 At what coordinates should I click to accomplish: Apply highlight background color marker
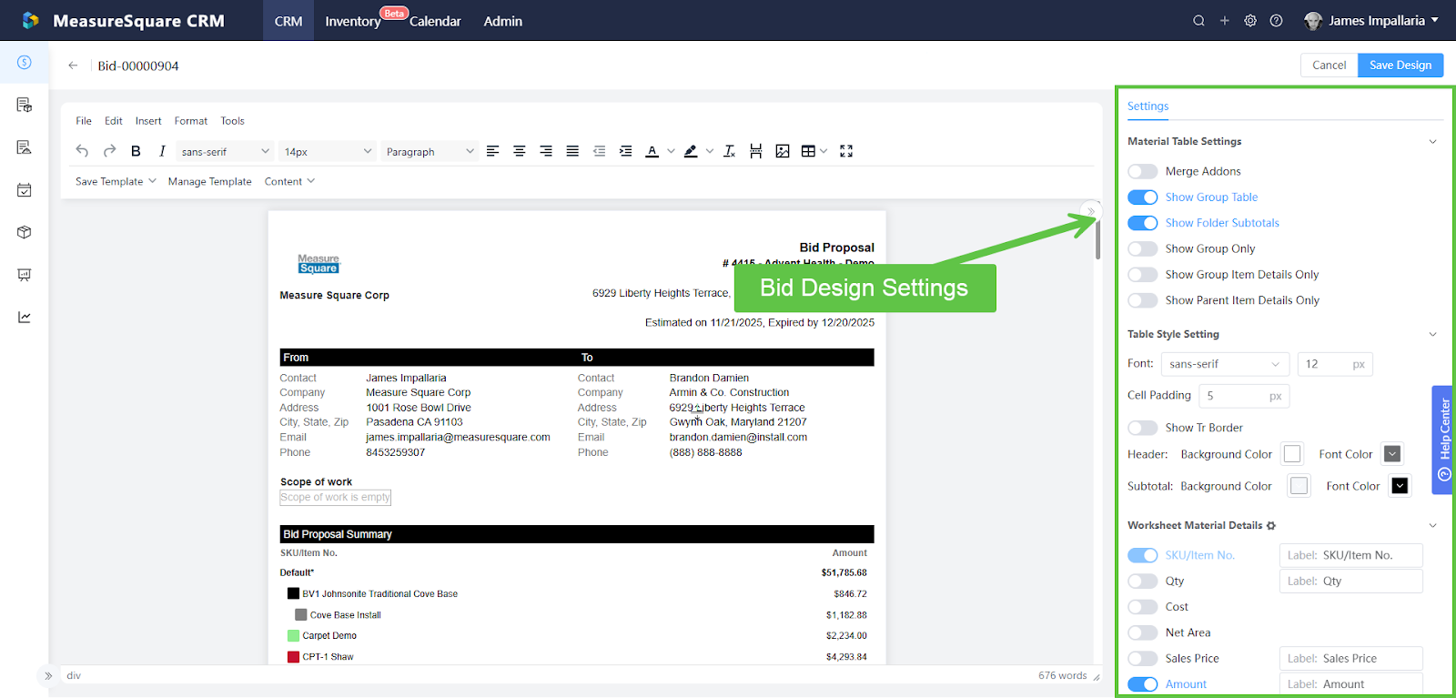[x=691, y=151]
